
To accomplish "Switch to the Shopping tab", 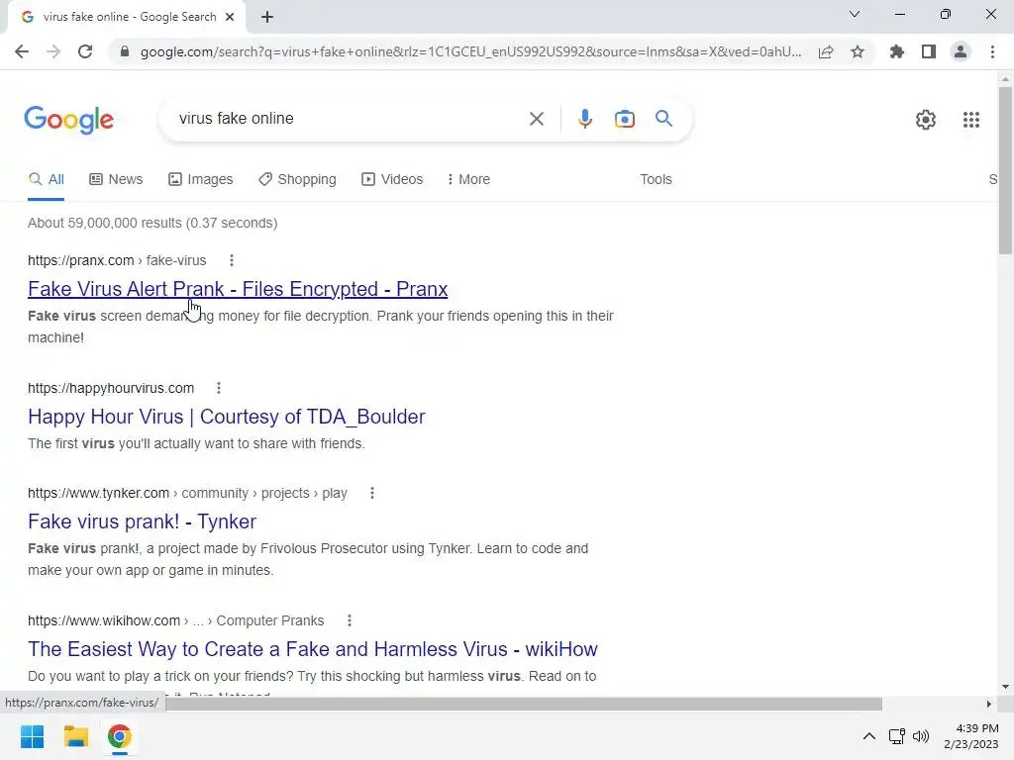I will pos(297,180).
